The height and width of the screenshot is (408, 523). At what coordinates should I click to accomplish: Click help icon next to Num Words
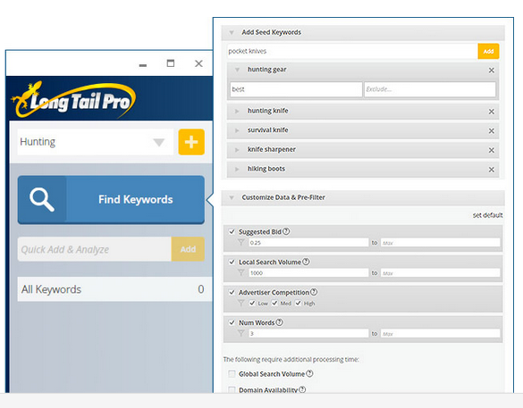click(x=280, y=322)
